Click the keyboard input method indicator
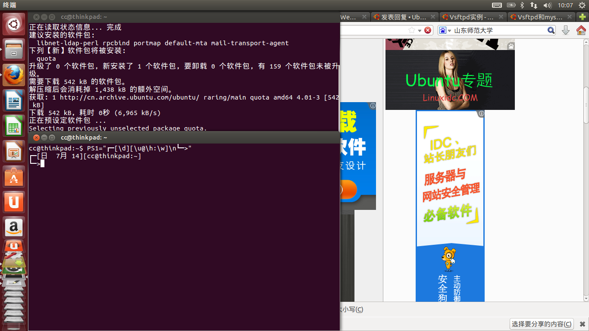 pos(497,5)
